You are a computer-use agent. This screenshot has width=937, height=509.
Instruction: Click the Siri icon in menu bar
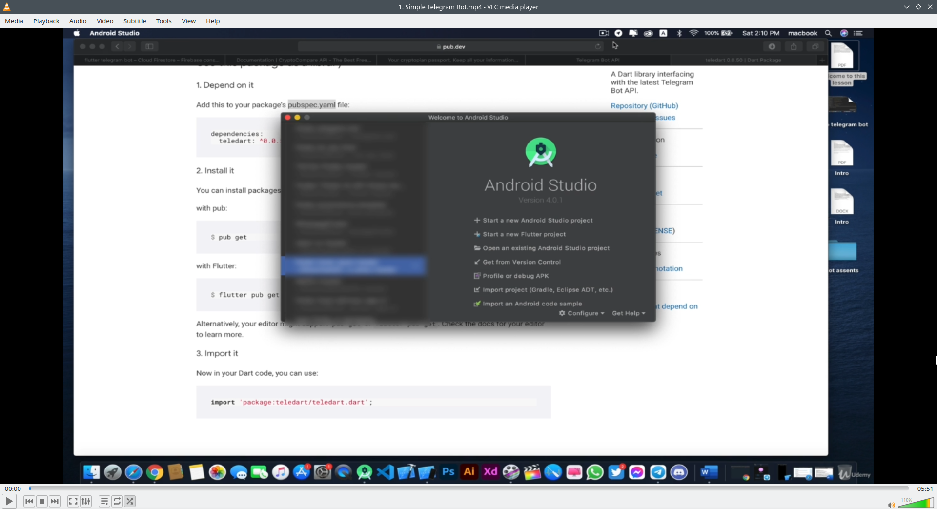point(844,33)
